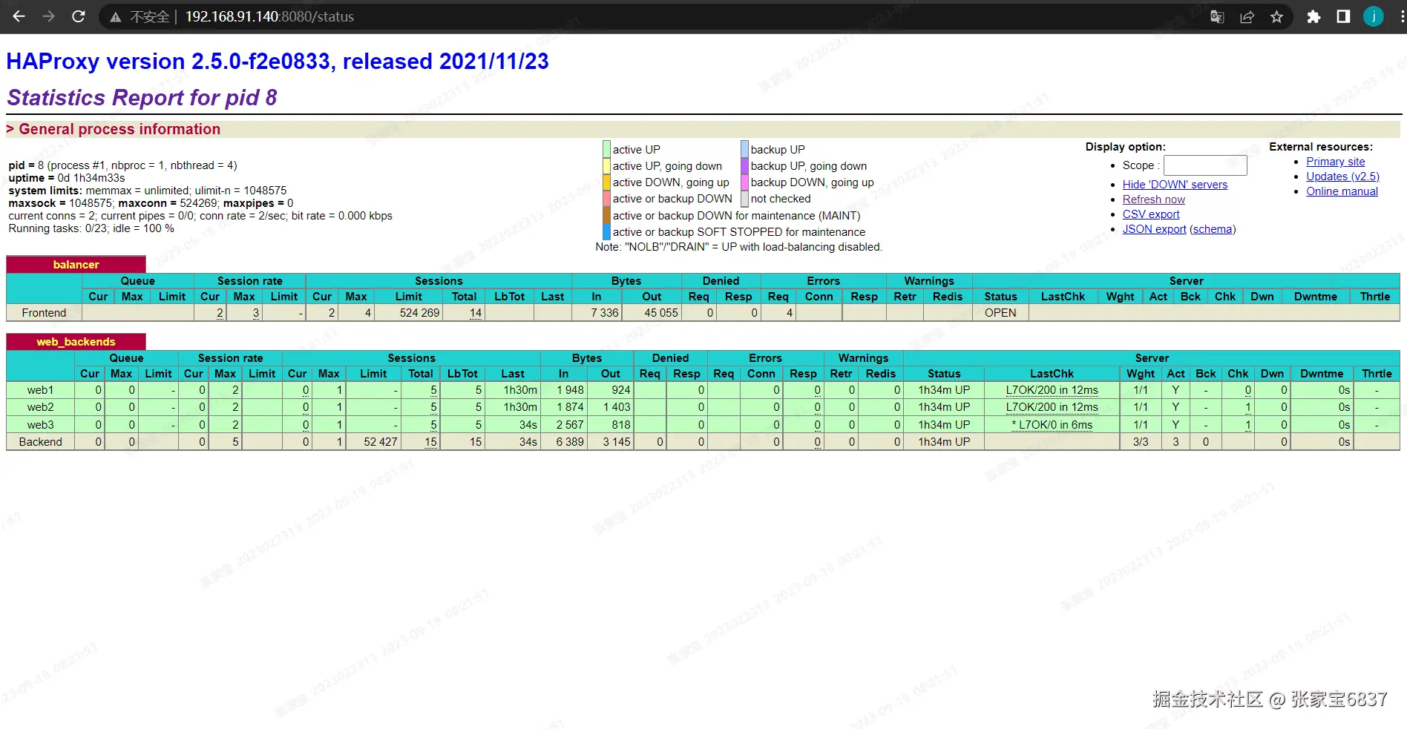The image size is (1407, 729).
Task: Click the General process information heading
Action: pos(119,129)
